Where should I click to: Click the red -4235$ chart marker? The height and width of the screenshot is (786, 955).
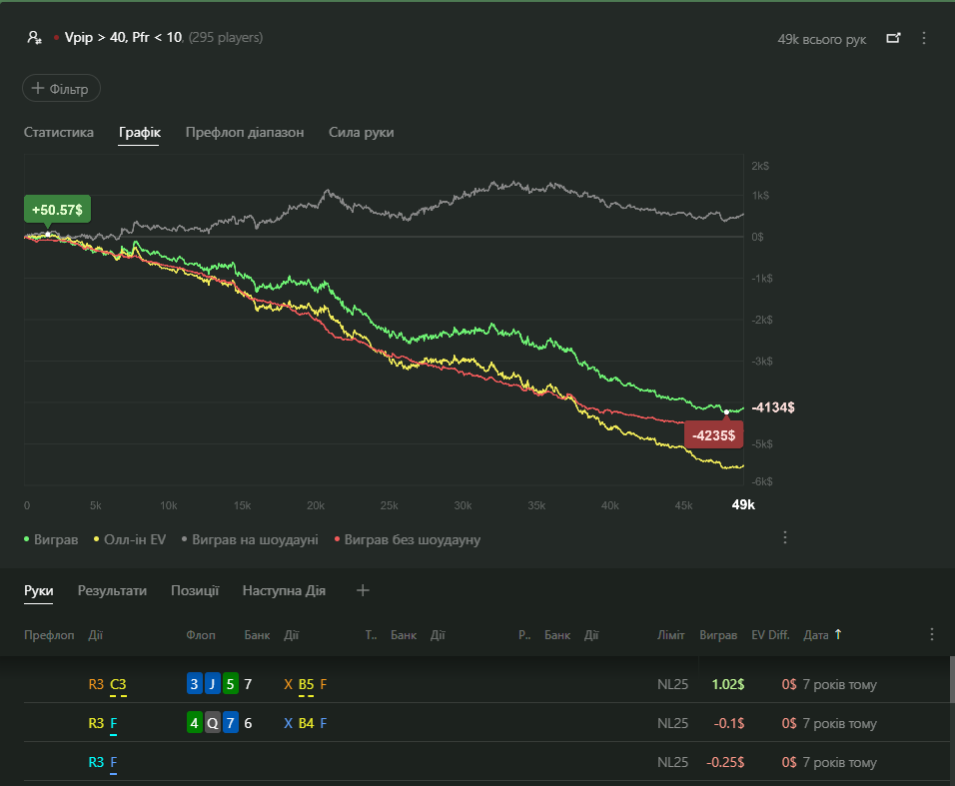(x=714, y=435)
